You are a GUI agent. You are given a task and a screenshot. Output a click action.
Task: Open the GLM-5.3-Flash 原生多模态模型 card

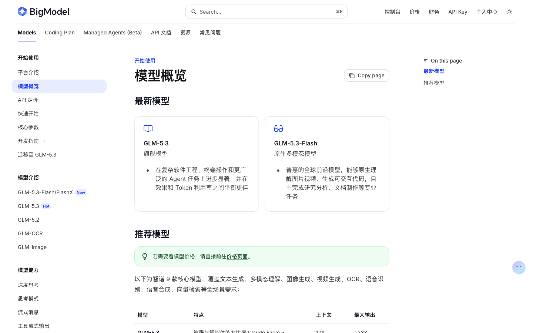pos(327,164)
